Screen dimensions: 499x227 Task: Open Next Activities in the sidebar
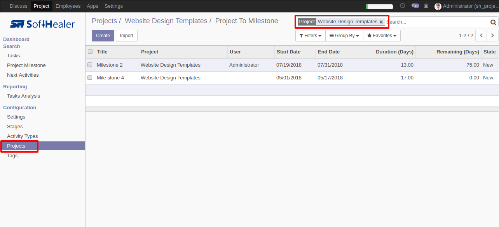[23, 75]
